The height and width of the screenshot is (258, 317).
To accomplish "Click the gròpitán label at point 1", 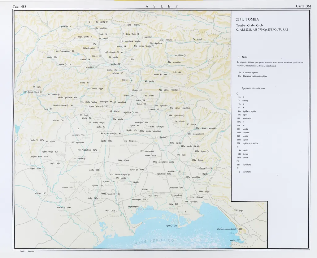I will pos(65,27).
